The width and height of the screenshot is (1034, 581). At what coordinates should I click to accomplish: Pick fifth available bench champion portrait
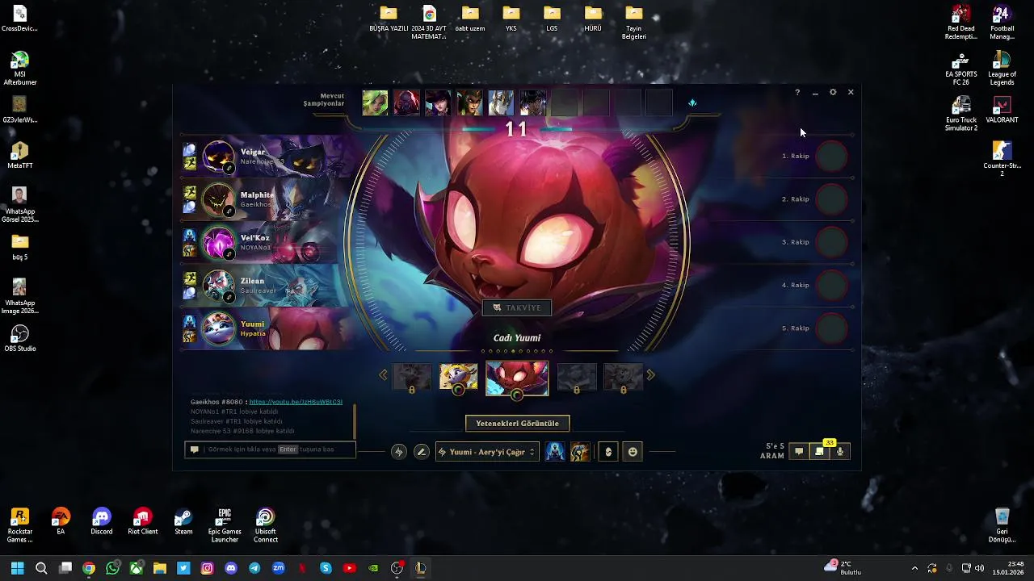[x=501, y=103]
